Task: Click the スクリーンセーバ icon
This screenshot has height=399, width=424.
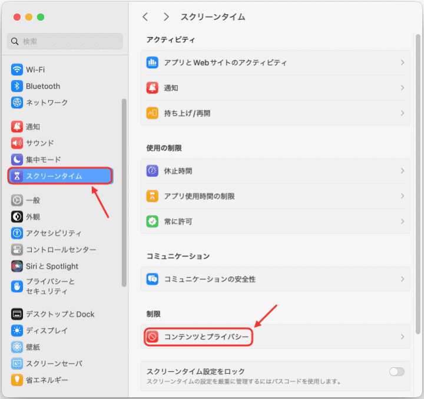Action: pyautogui.click(x=16, y=364)
